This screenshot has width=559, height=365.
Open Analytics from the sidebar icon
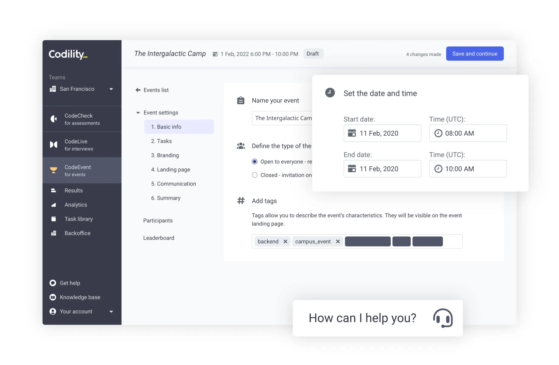click(53, 205)
